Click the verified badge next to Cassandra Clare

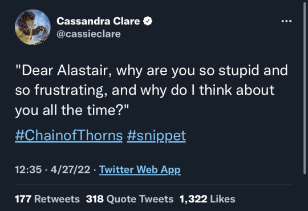[148, 21]
